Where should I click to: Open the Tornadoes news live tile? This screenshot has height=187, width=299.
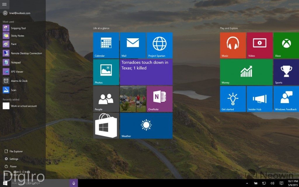tap(146, 72)
